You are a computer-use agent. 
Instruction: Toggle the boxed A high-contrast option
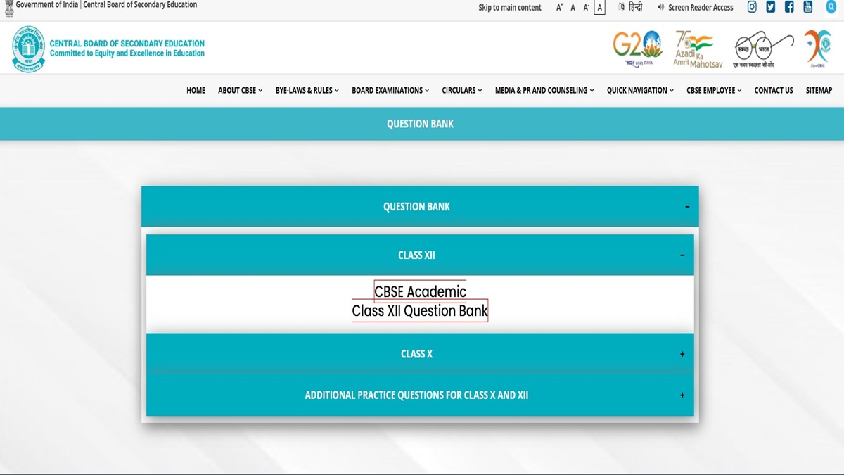[x=599, y=8]
